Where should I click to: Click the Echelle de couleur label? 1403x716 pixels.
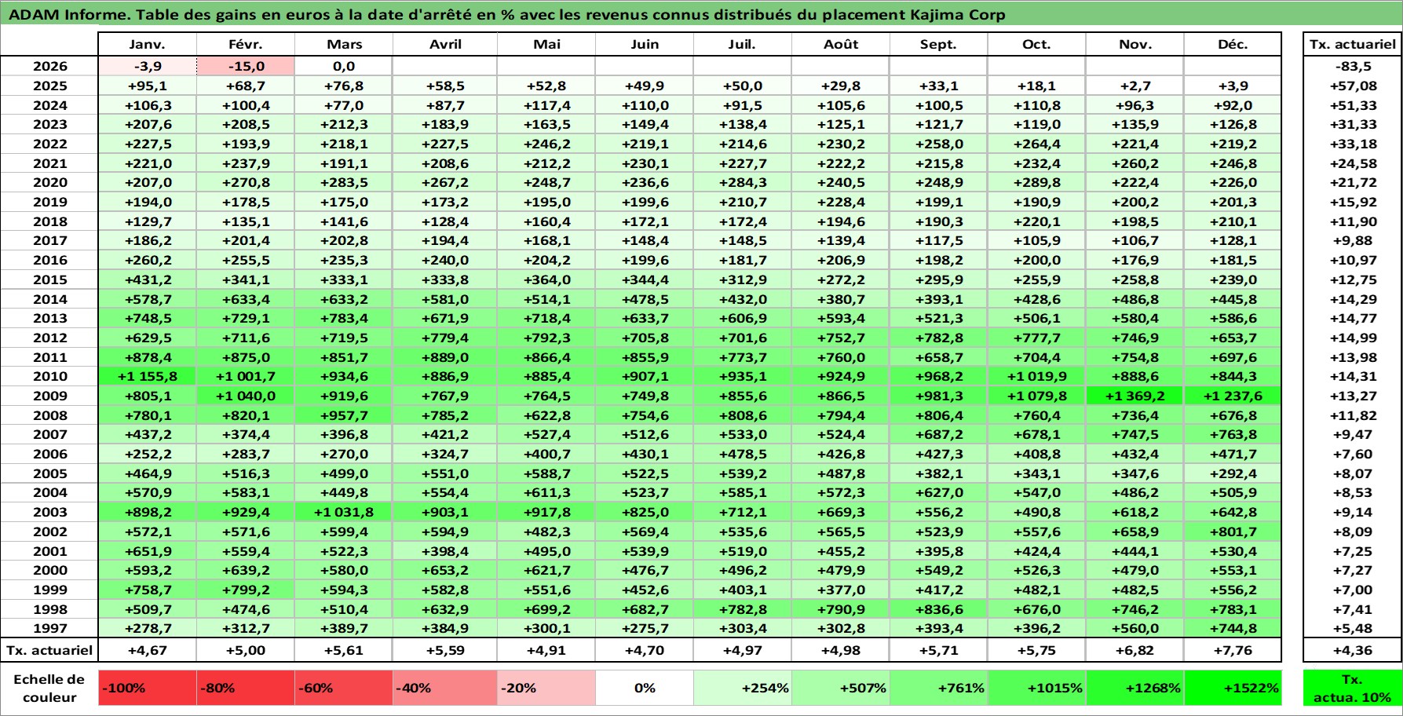click(49, 688)
